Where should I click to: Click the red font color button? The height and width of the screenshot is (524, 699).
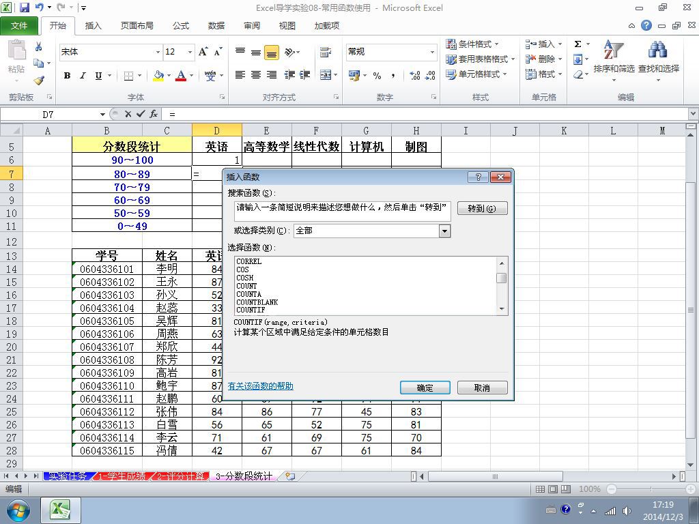click(180, 75)
